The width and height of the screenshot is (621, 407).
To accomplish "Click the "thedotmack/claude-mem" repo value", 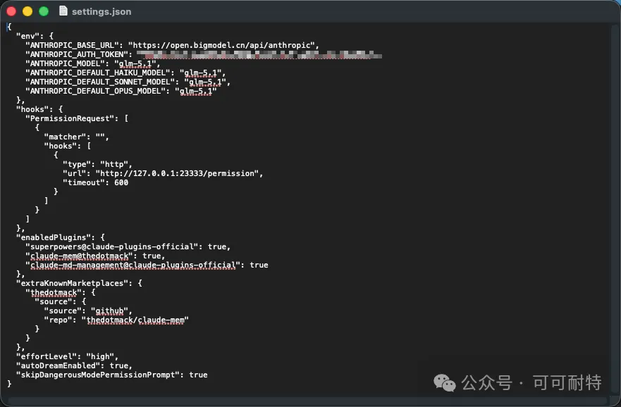I will coord(135,320).
